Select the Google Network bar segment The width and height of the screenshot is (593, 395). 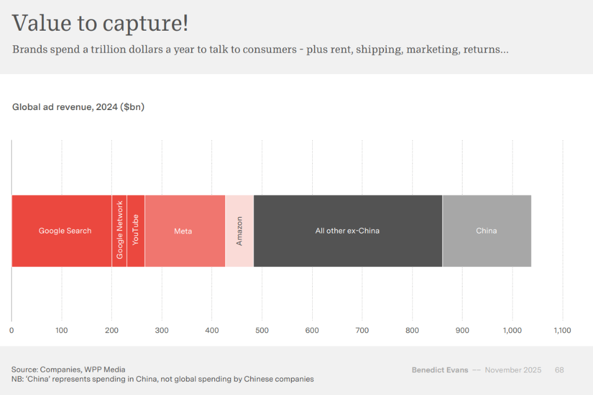(x=119, y=231)
